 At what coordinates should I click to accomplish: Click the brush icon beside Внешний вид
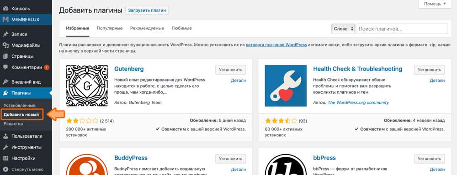point(5,82)
